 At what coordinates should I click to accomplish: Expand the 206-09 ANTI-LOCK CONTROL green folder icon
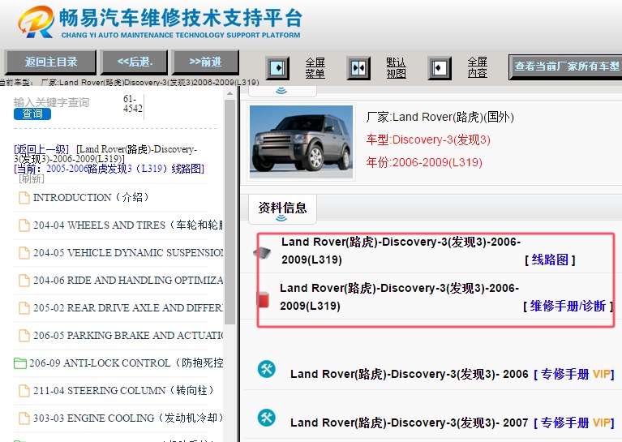pyautogui.click(x=20, y=363)
